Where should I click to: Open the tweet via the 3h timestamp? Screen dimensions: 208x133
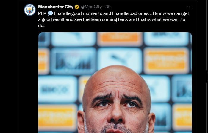click(108, 7)
